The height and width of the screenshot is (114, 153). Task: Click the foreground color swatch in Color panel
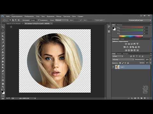point(113,28)
